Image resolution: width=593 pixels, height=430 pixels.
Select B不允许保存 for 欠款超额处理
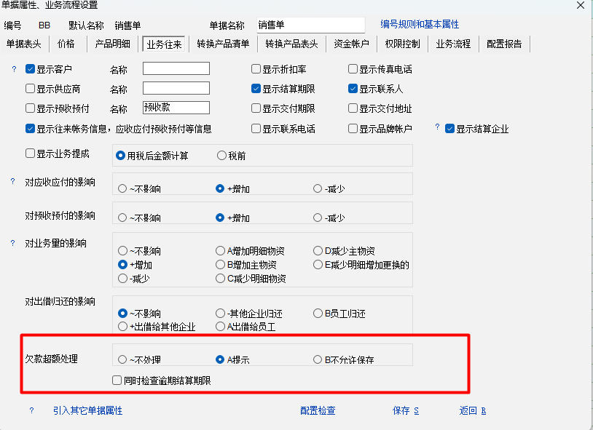point(318,359)
